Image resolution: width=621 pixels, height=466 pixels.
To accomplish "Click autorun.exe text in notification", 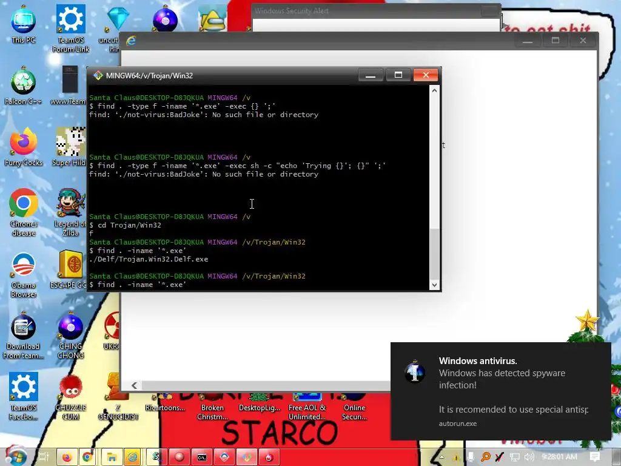I will point(457,423).
